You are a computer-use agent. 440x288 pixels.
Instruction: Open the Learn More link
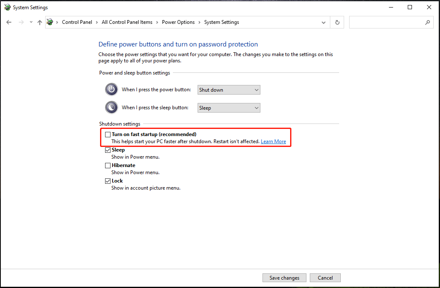point(273,141)
